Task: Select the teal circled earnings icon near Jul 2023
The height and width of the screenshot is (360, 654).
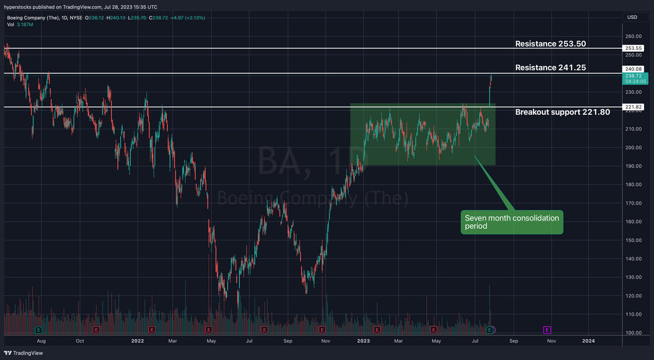Action: (489, 330)
